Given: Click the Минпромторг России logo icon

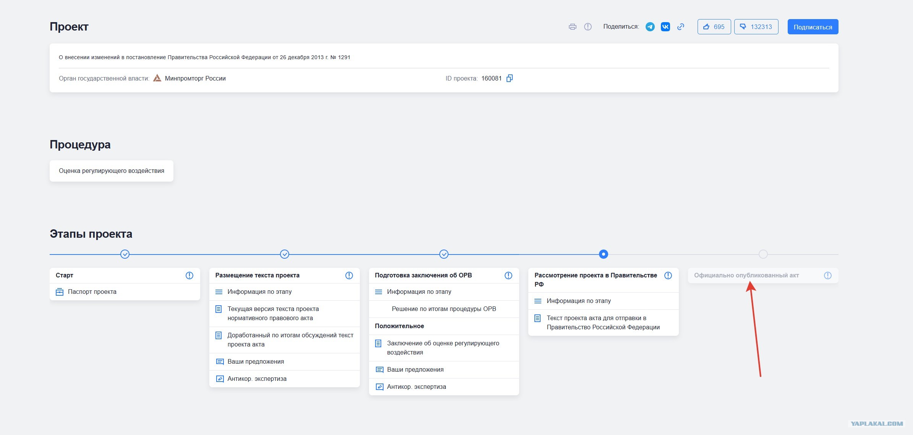Looking at the screenshot, I should click(x=157, y=78).
